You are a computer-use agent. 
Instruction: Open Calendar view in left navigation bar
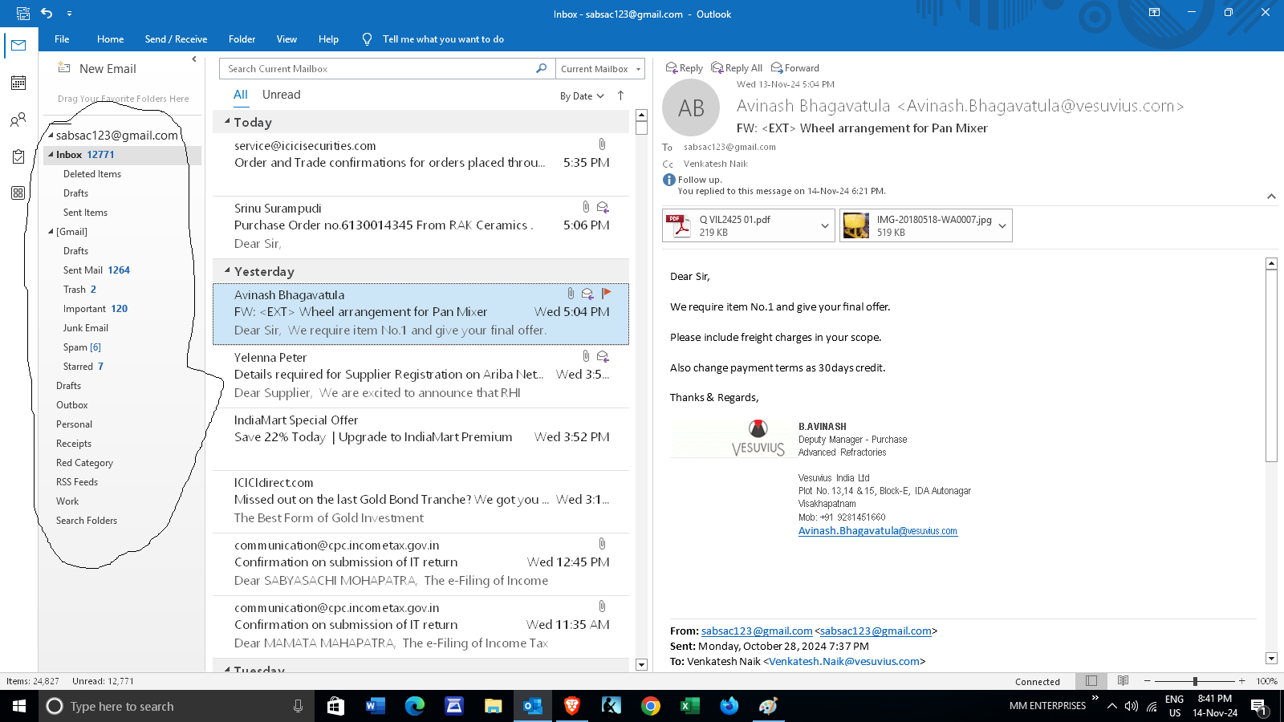tap(18, 83)
